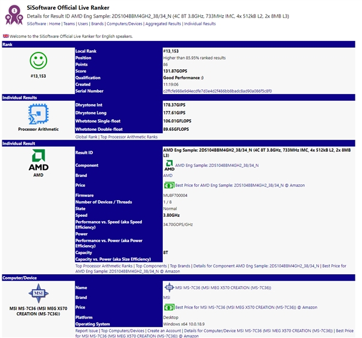Click the AMD brand link
The height and width of the screenshot is (338, 362).
point(168,175)
